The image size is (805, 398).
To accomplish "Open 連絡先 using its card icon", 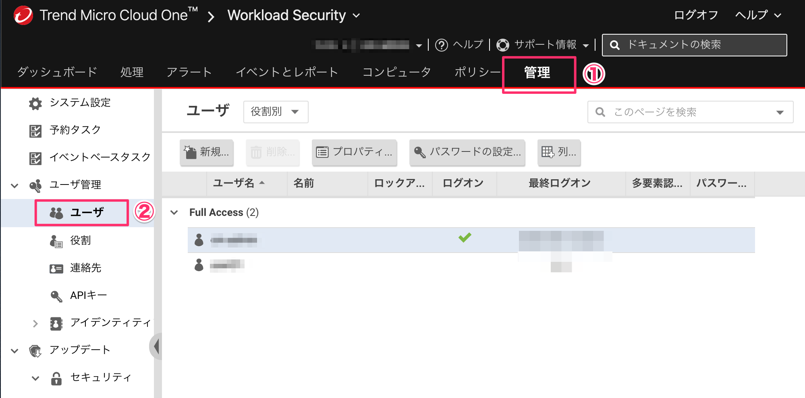I will tap(56, 268).
